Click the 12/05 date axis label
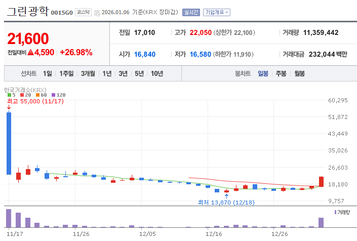Viewport: 357px width, 241px height. click(x=147, y=234)
